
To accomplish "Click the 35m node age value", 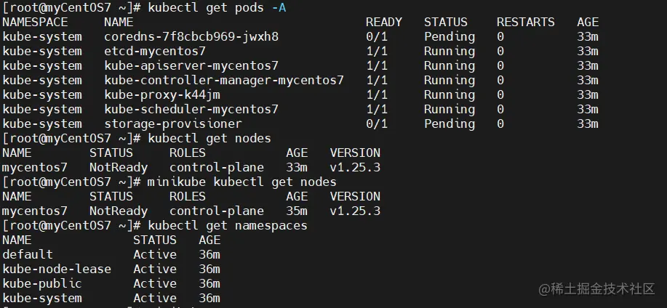I will pos(296,211).
